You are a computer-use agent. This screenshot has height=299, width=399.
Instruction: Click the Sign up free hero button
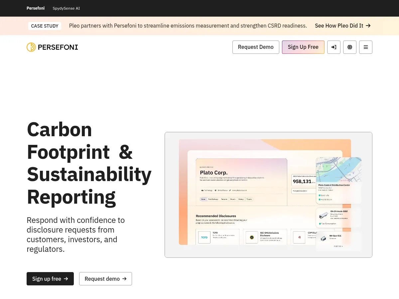click(50, 279)
